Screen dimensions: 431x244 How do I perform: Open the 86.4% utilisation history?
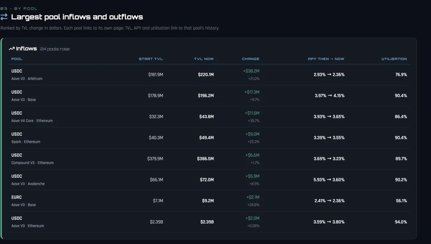[401, 117]
